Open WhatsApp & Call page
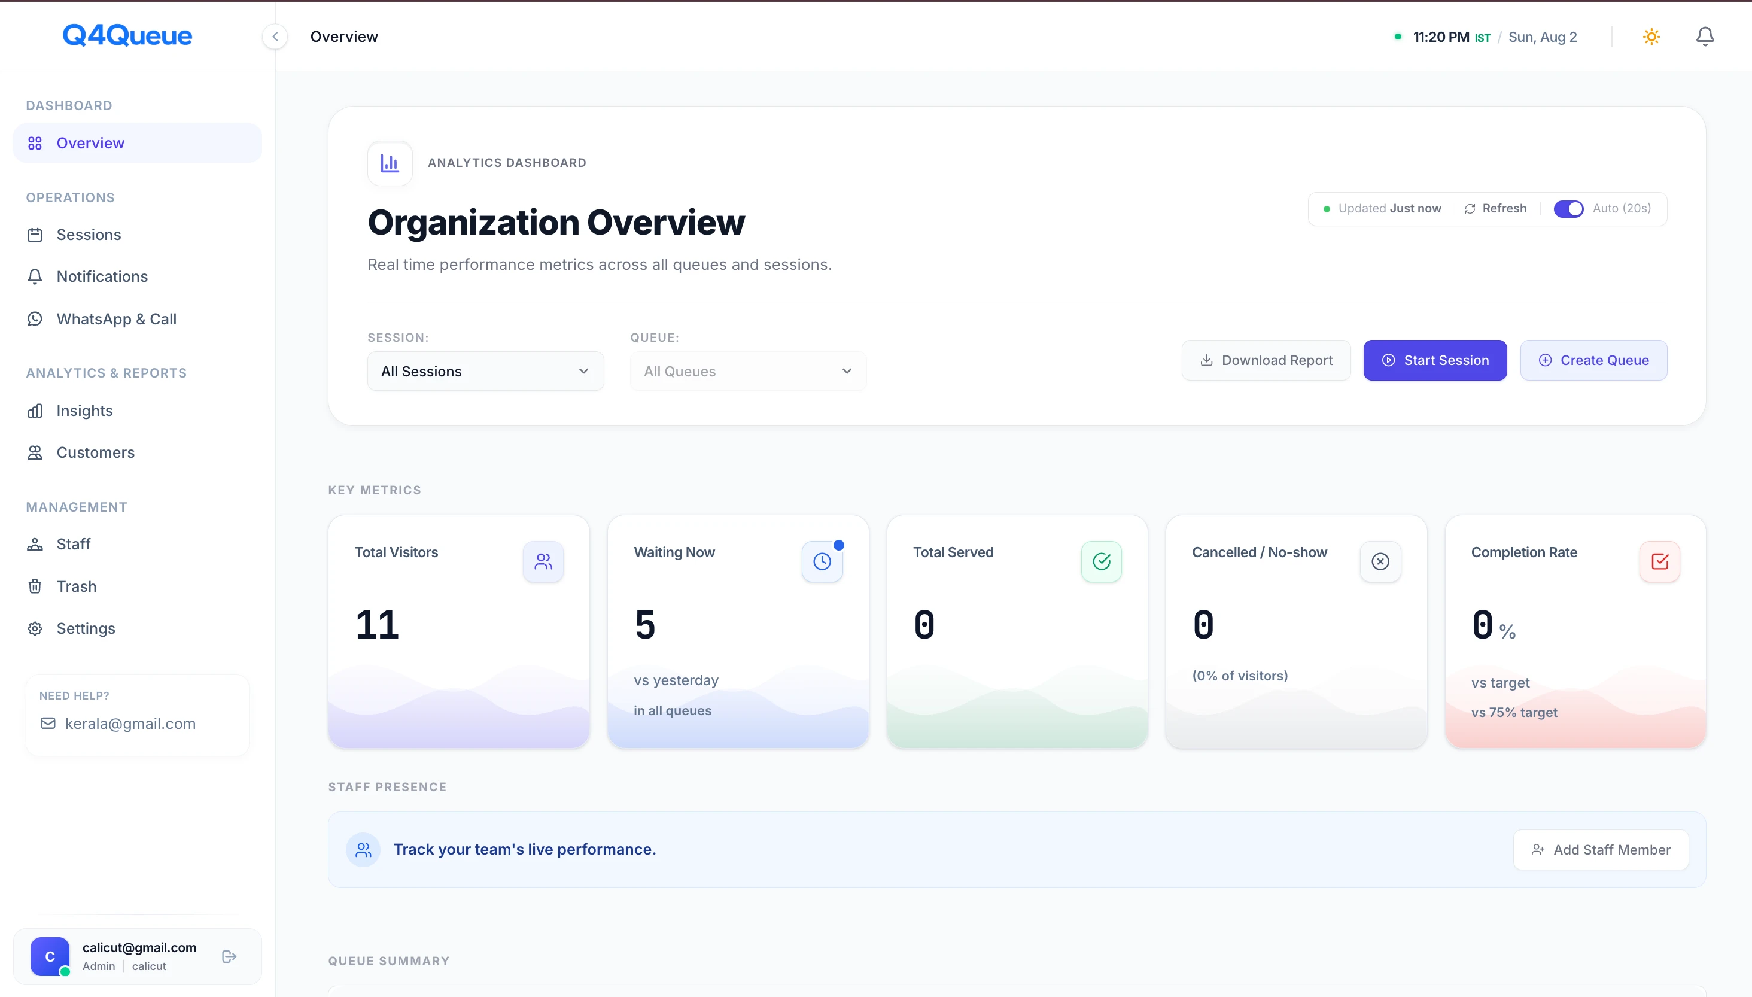1752x997 pixels. (x=138, y=319)
